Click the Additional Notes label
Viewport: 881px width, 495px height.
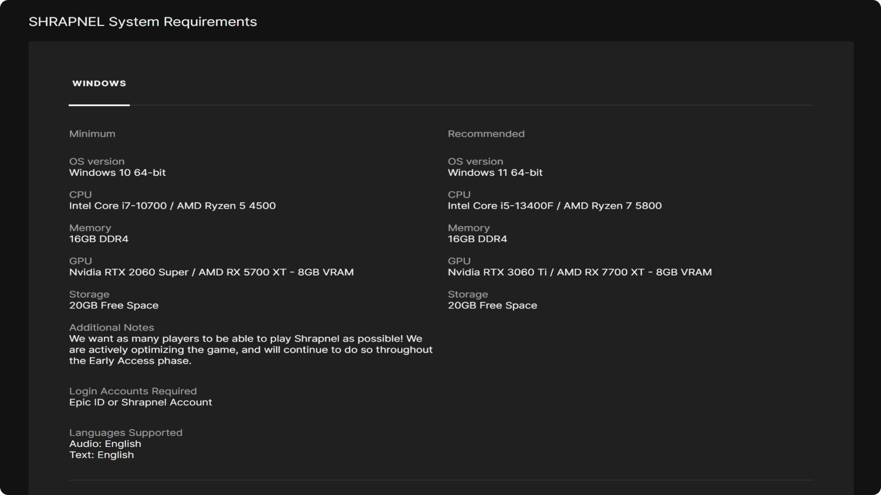[111, 327]
